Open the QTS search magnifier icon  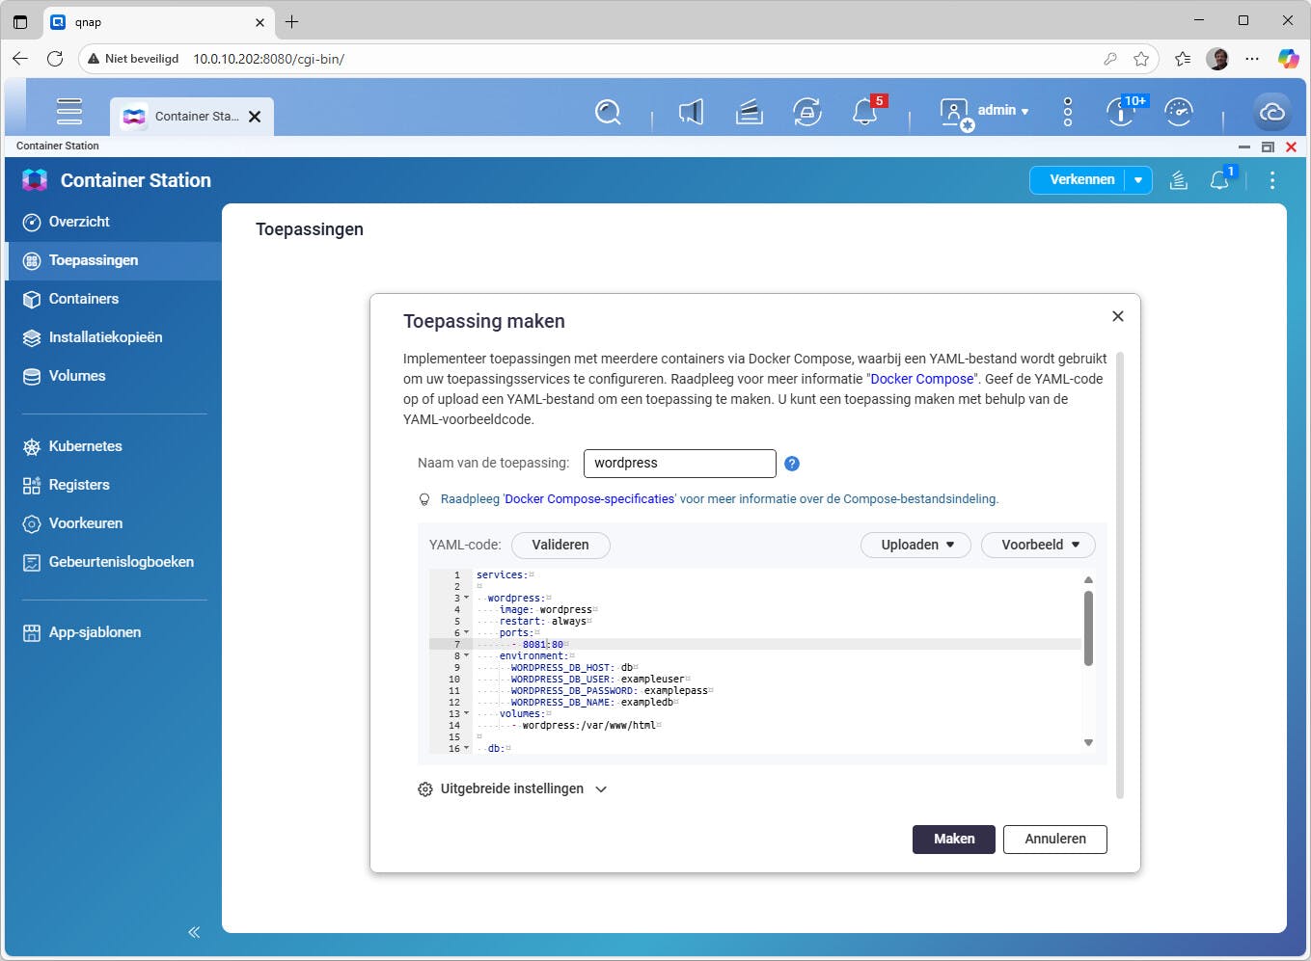click(x=608, y=112)
